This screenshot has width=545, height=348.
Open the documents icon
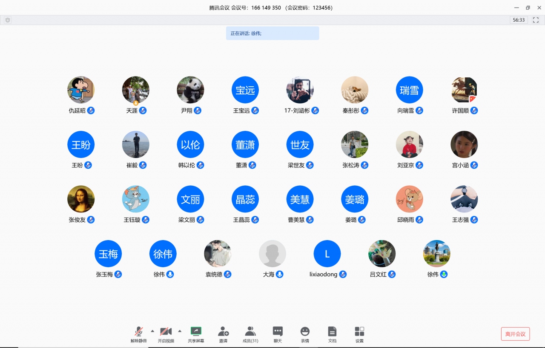(332, 331)
